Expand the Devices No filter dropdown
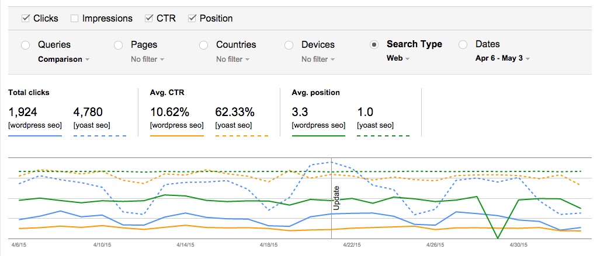597x256 pixels. coord(318,59)
